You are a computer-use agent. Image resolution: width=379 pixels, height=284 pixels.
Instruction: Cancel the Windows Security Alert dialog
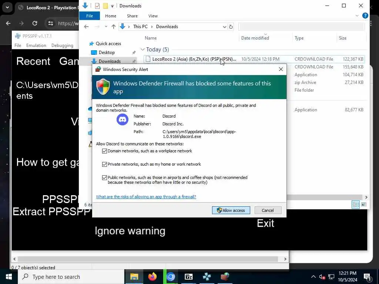coord(268,210)
